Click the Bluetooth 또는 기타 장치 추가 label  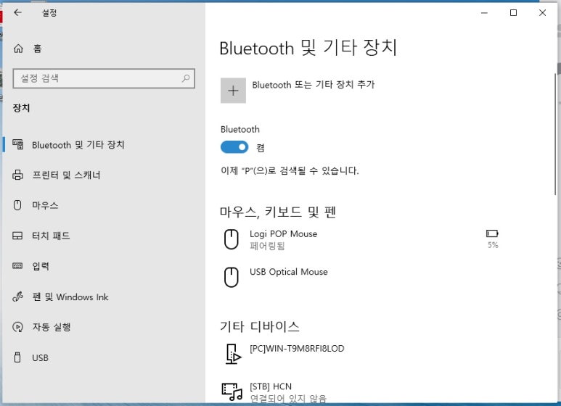tap(314, 85)
